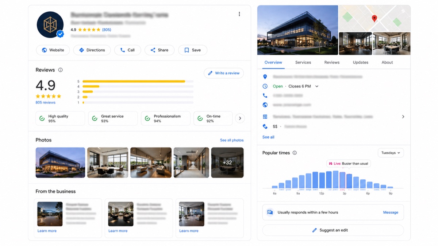
Task: Filter by 4-star rating bar
Action: point(138,86)
